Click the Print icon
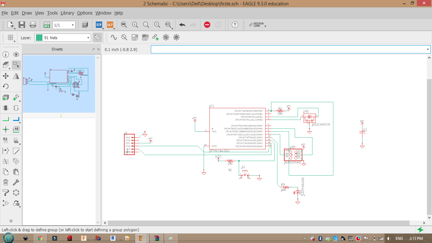 click(33, 25)
